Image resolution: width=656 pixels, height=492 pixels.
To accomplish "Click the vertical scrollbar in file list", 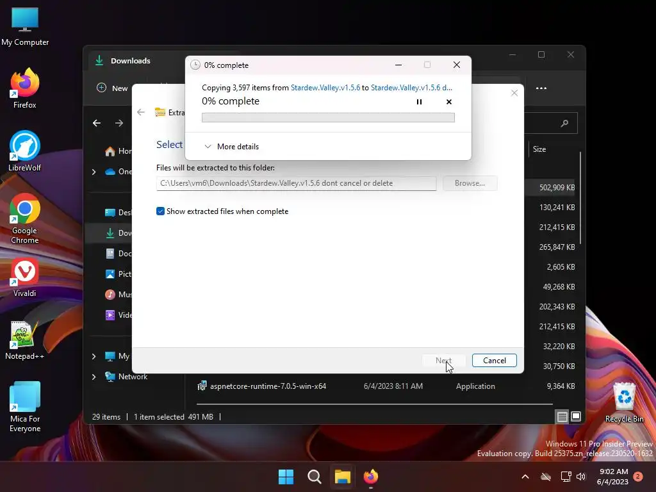I will click(580, 197).
